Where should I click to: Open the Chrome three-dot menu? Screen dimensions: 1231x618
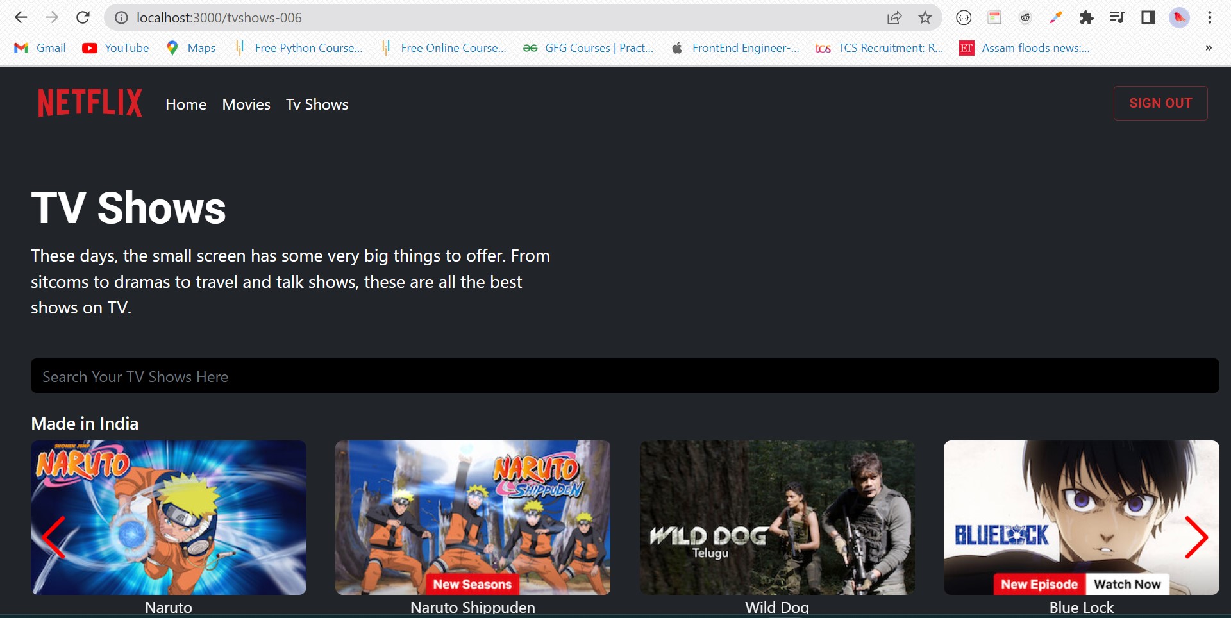click(x=1210, y=17)
